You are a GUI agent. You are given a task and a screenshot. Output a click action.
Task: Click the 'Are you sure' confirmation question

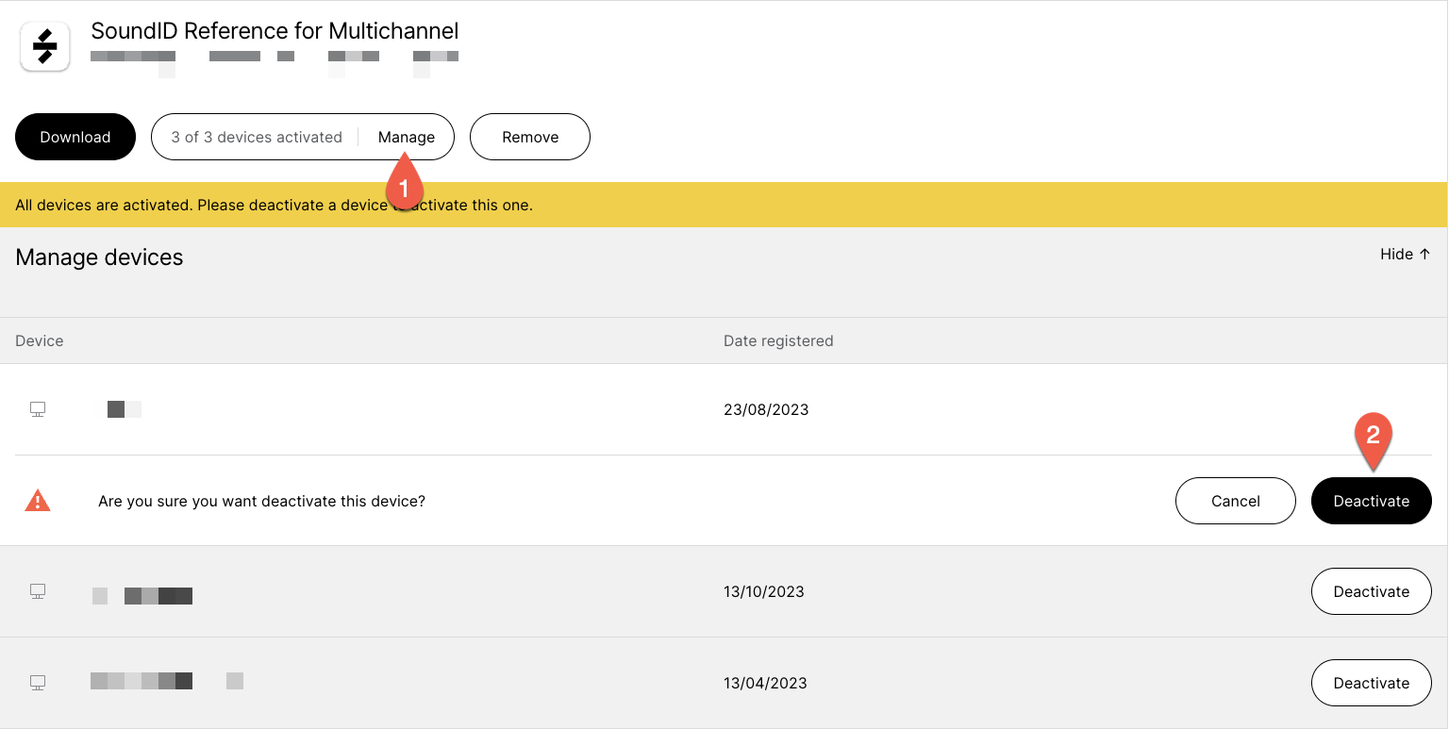click(x=261, y=501)
